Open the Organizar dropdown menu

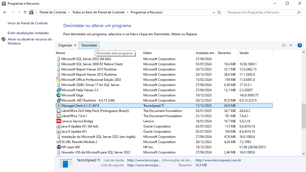click(x=67, y=45)
